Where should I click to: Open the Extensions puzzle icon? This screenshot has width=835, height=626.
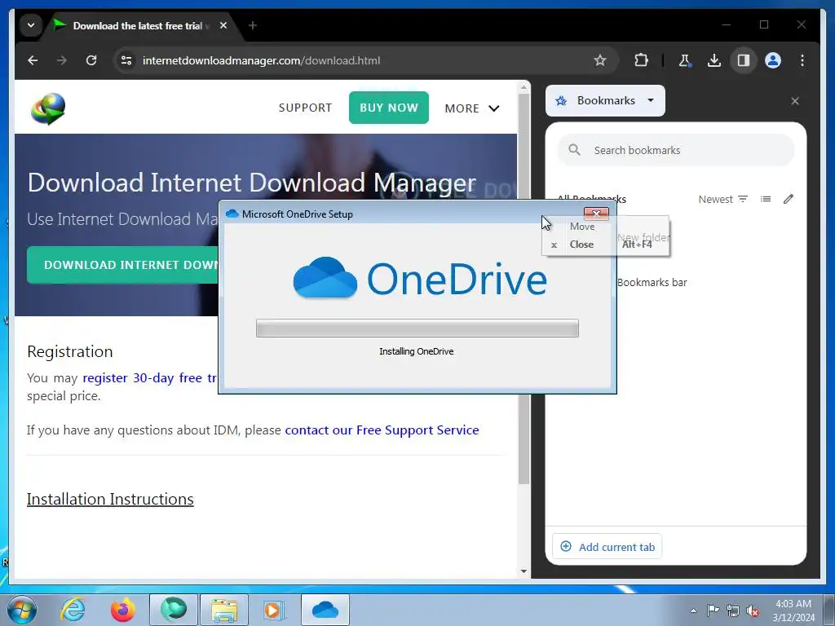tap(641, 60)
